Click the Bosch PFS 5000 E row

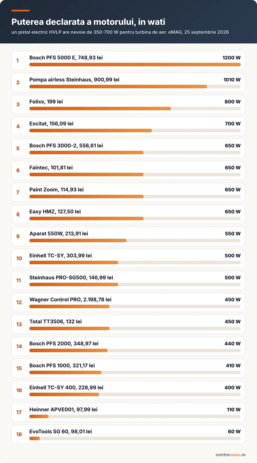128,60
